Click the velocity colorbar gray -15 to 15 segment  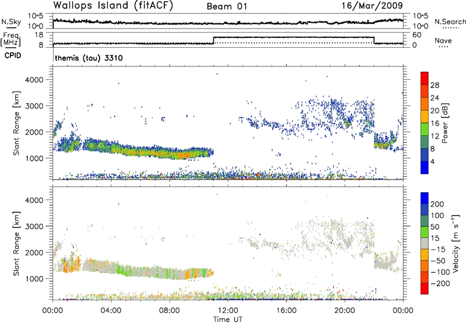click(425, 243)
